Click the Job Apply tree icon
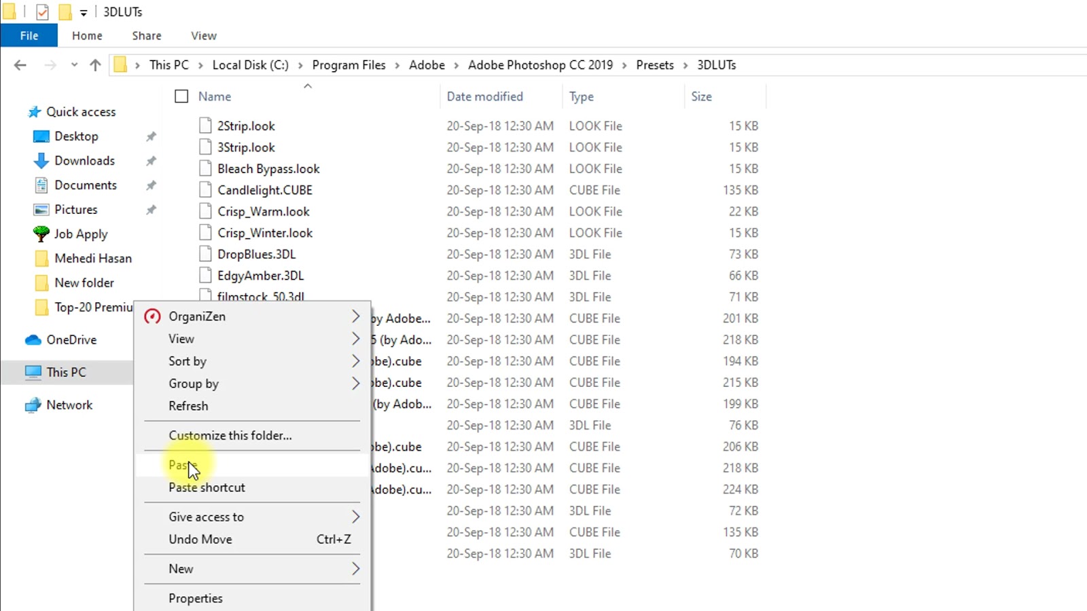This screenshot has width=1087, height=611. (41, 234)
